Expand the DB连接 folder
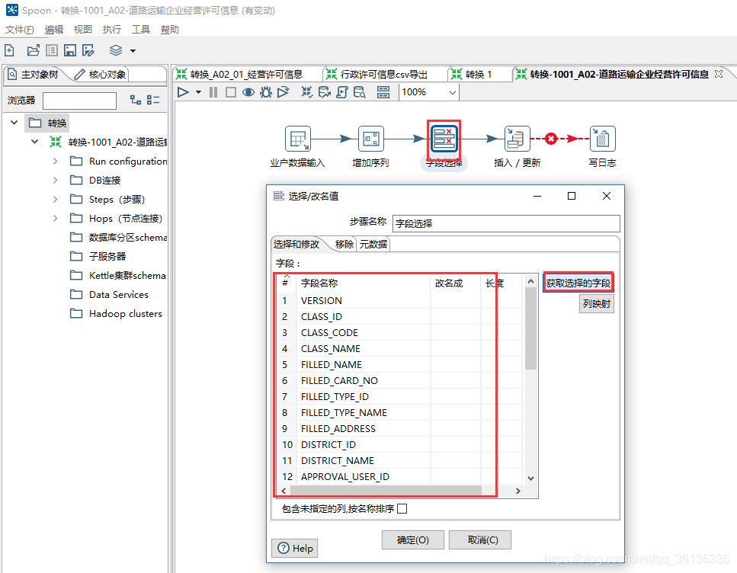Viewport: 737px width, 573px height. (x=55, y=180)
